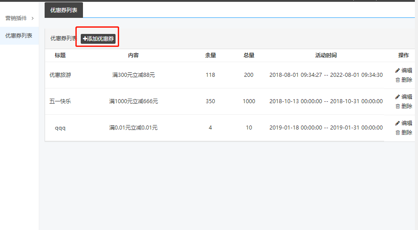
Task: Delete the qqq coupon
Action: [x=404, y=132]
